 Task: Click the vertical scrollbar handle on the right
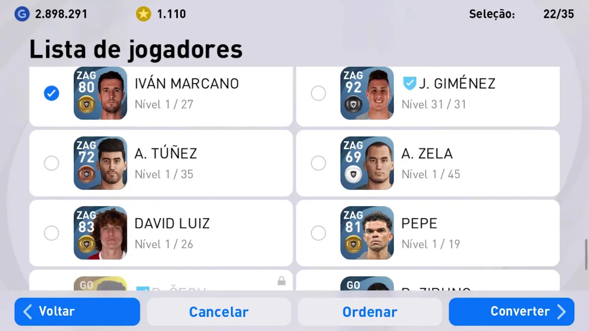point(586,254)
